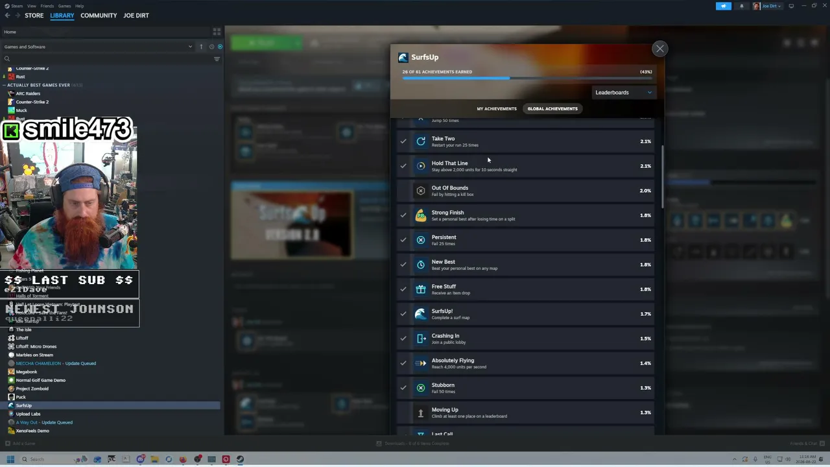
Task: Open the Downloads status bar
Action: coord(412,444)
